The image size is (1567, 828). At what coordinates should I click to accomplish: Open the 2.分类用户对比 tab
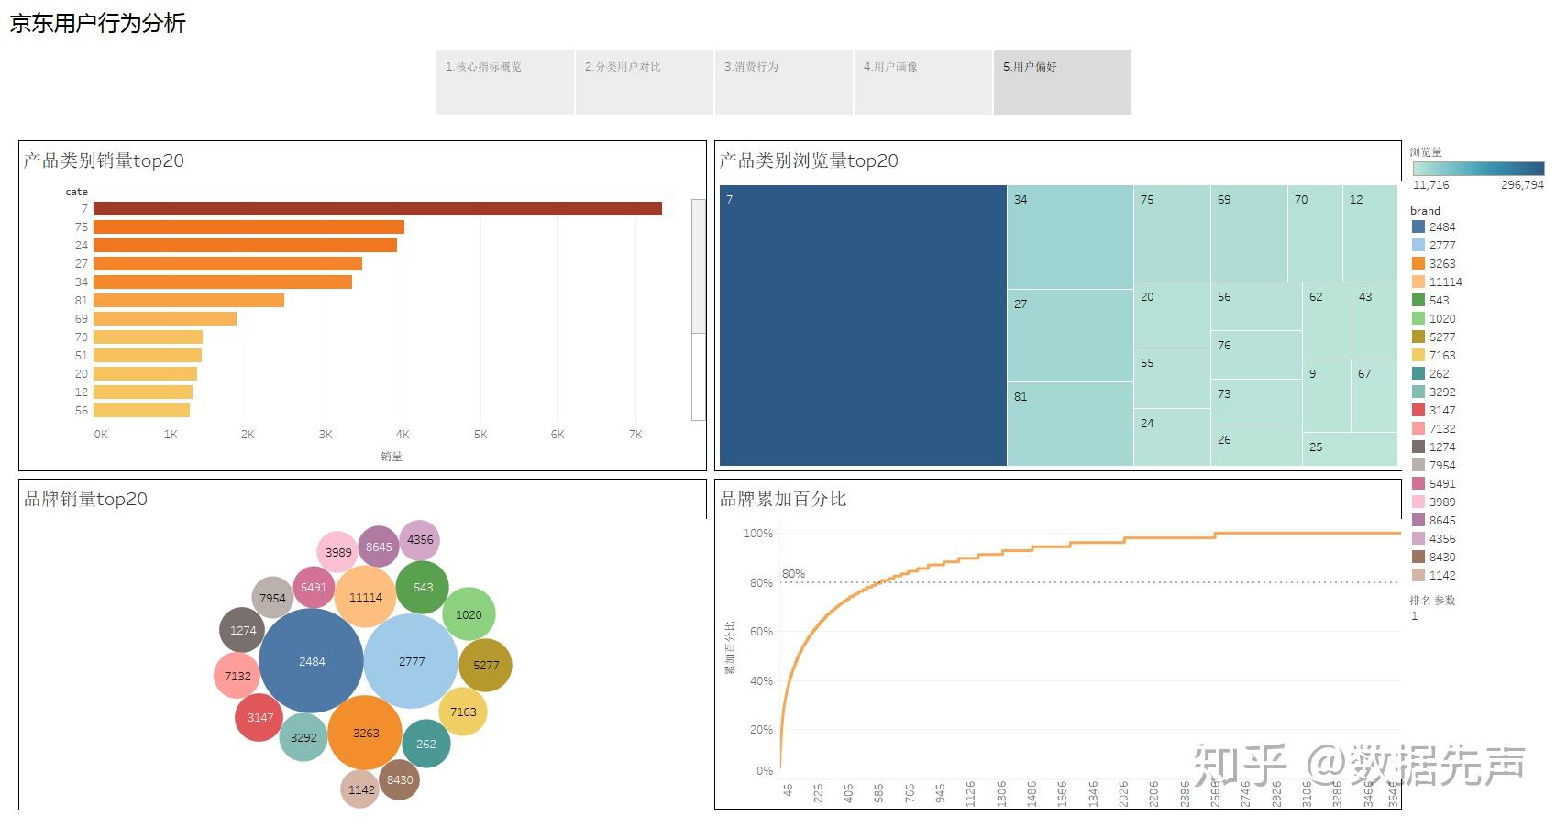pos(644,83)
